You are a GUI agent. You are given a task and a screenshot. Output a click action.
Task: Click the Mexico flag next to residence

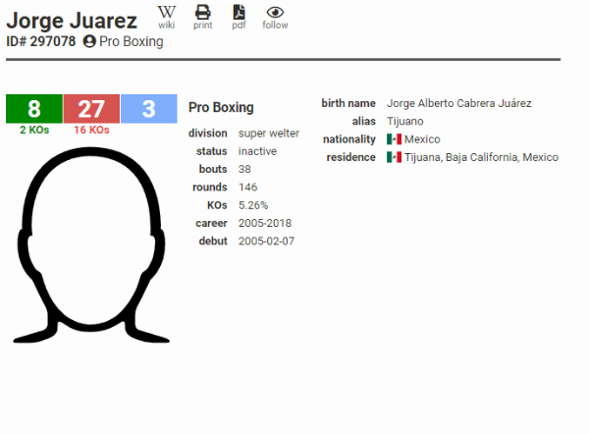[x=394, y=157]
